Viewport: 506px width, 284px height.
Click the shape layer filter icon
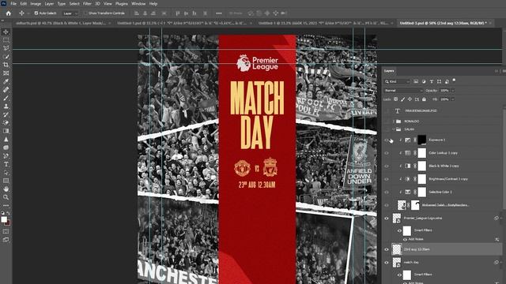click(440, 81)
